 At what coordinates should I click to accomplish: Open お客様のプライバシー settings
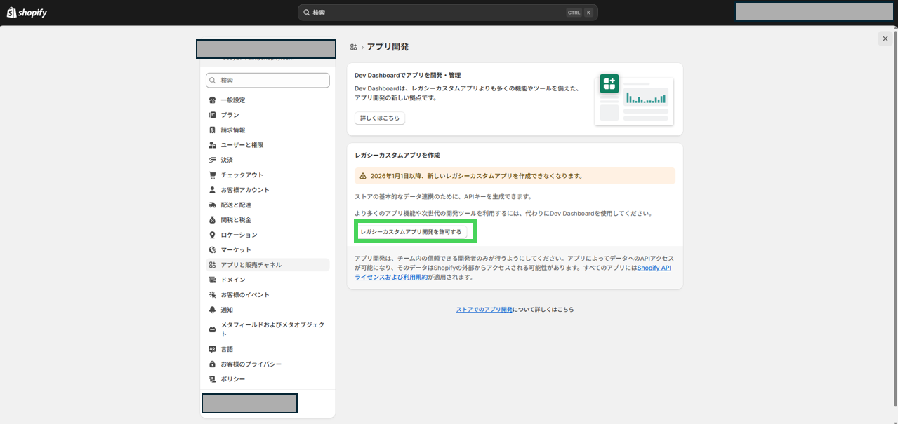[251, 364]
